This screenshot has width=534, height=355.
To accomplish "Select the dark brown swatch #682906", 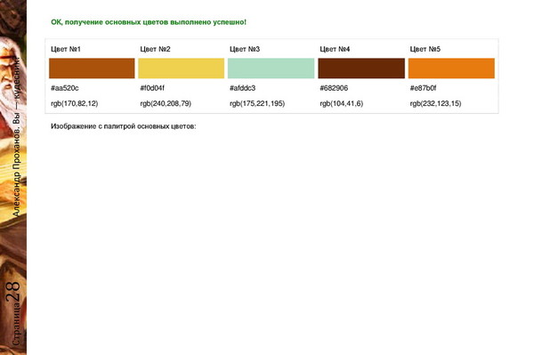I will (361, 69).
